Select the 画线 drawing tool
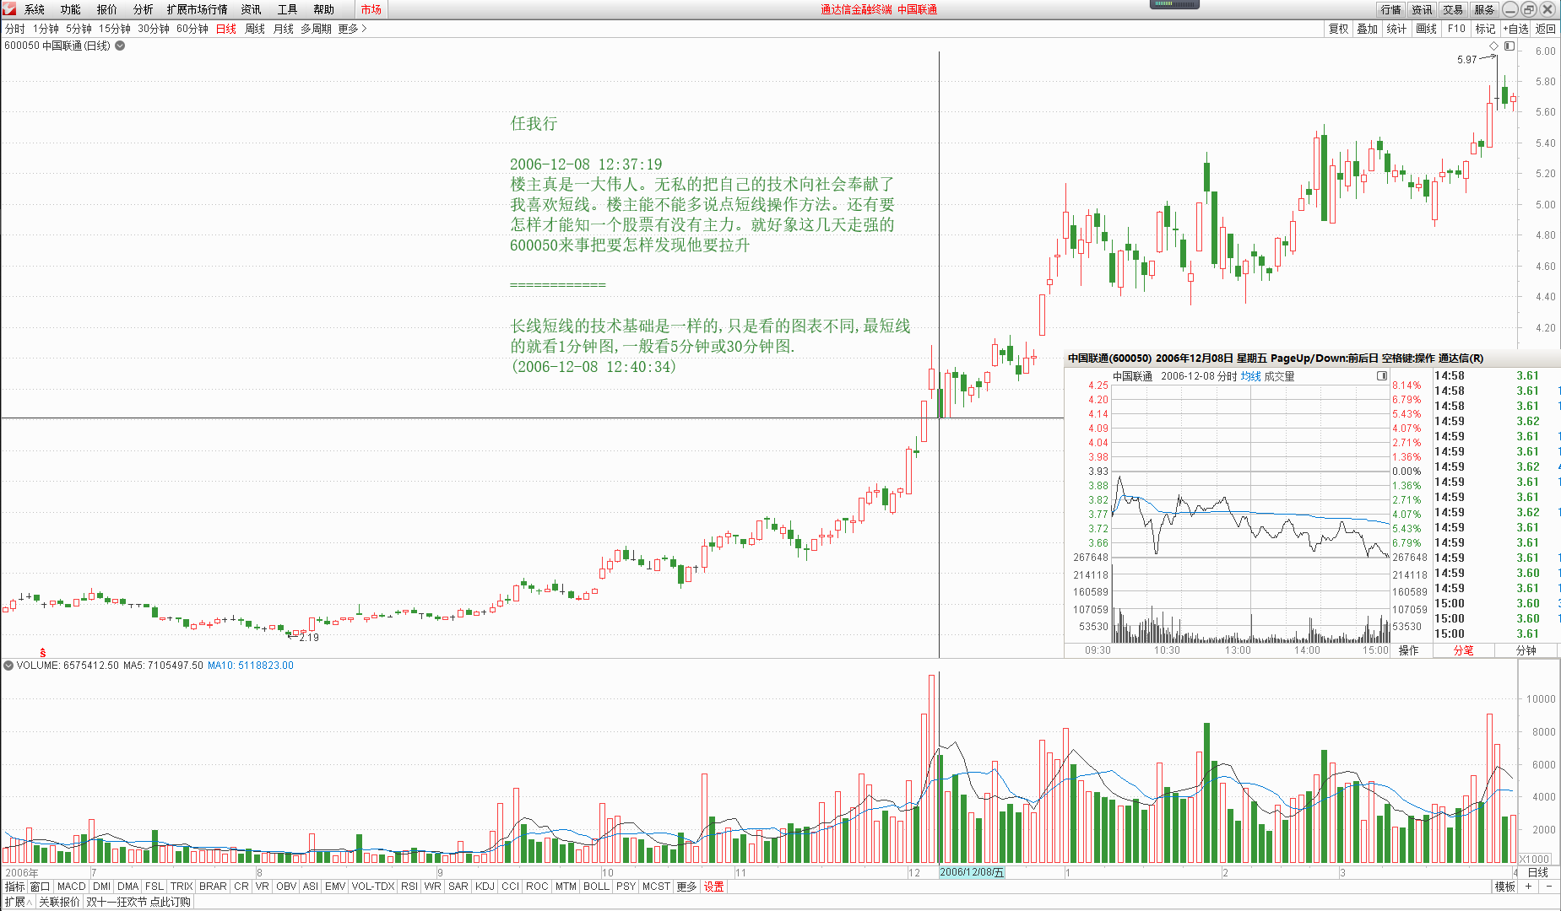1561x911 pixels. click(1427, 29)
